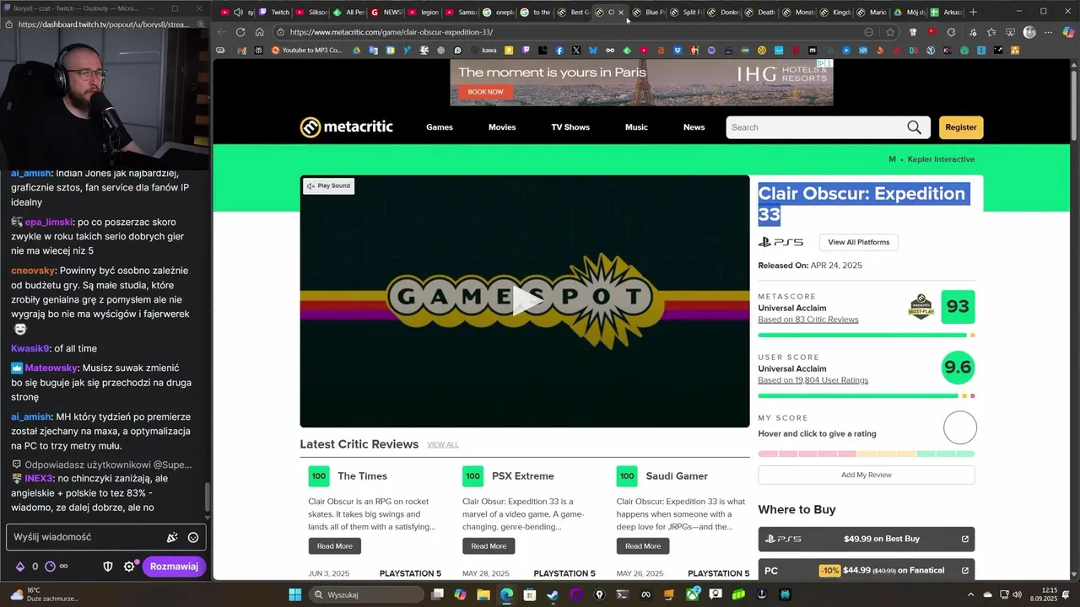1080x607 pixels.
Task: Open the Xbox app from taskbar
Action: pos(693,594)
